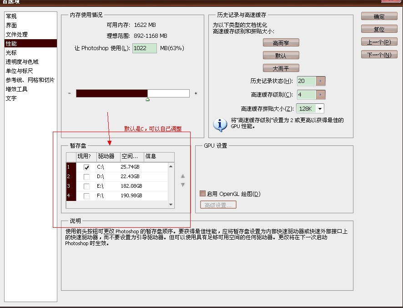Click the scratch disk up arrow
This screenshot has width=403, height=308.
pyautogui.click(x=183, y=176)
